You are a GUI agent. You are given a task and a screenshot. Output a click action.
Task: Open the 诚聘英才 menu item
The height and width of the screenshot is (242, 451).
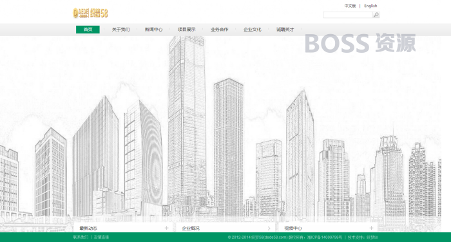[x=285, y=30]
